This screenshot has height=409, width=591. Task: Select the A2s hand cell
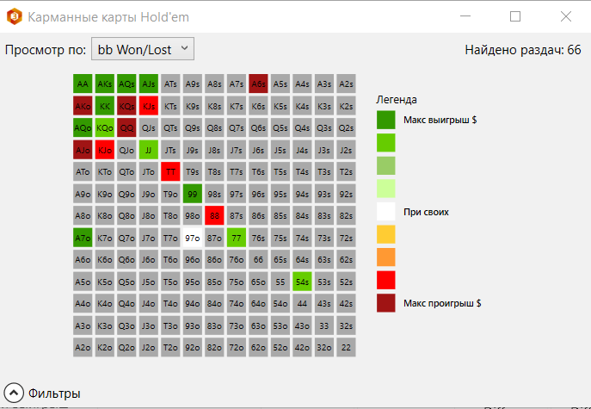346,84
